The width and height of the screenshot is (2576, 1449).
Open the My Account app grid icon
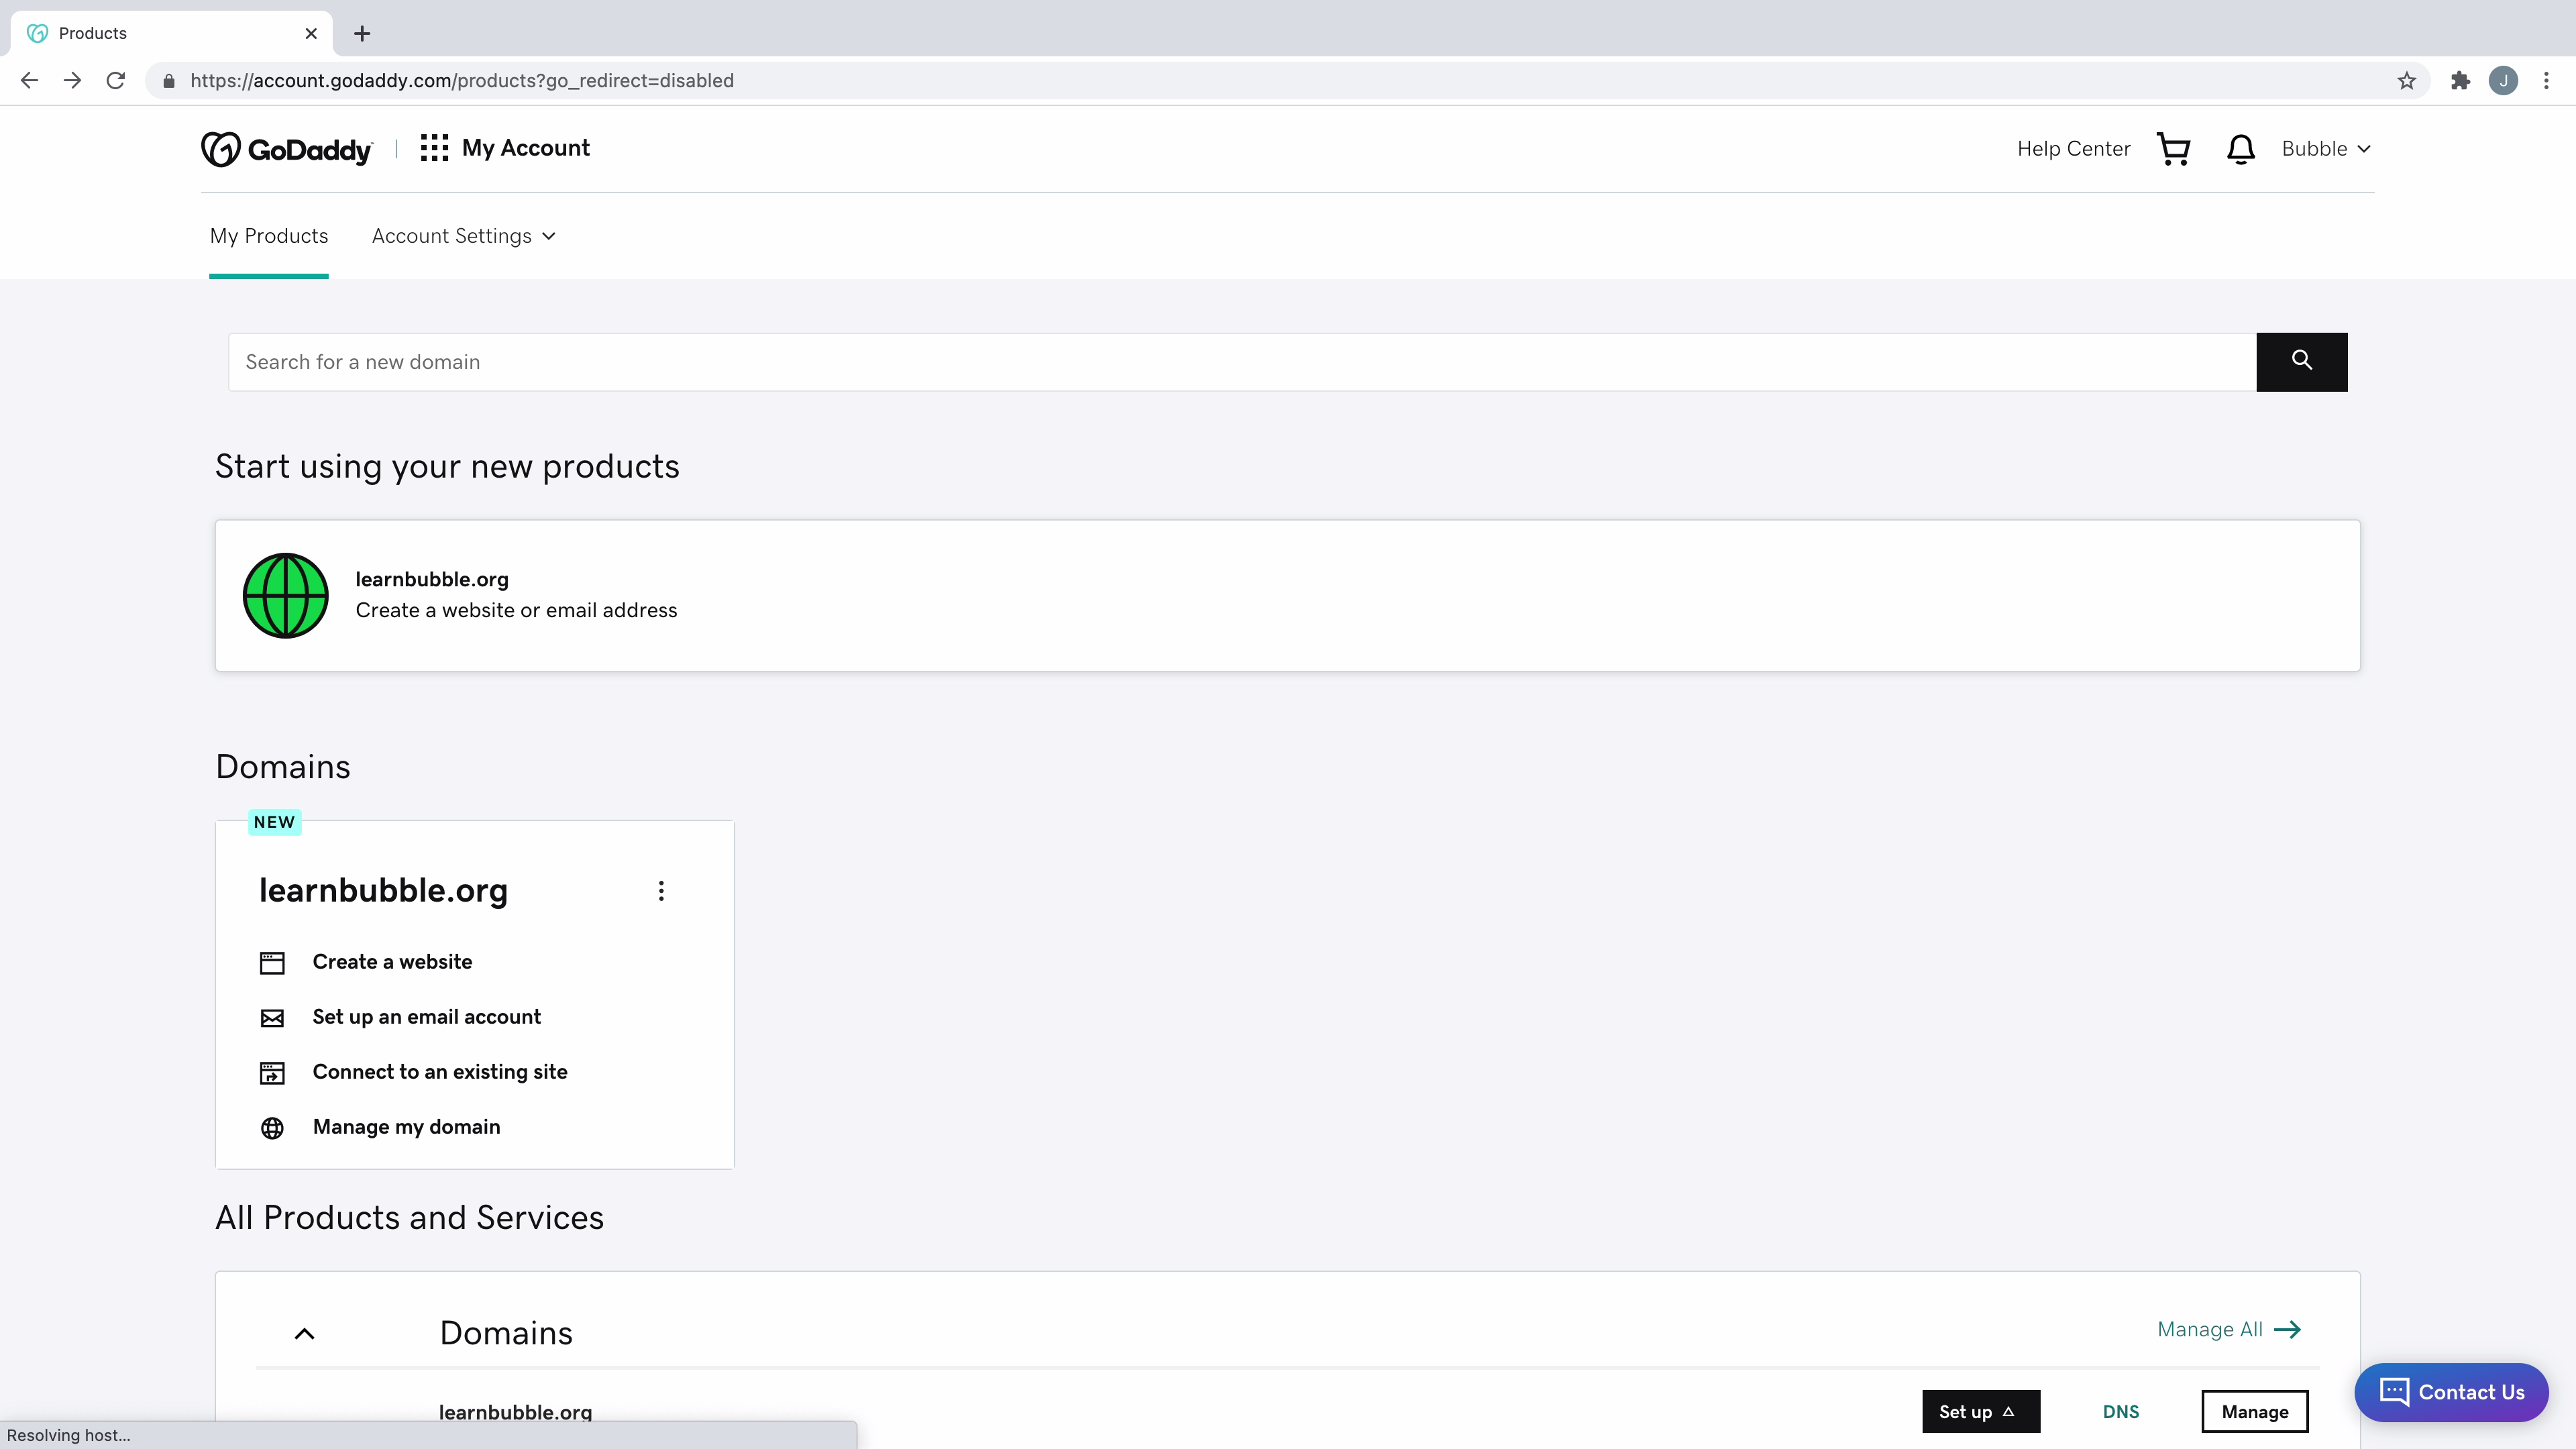pyautogui.click(x=433, y=147)
